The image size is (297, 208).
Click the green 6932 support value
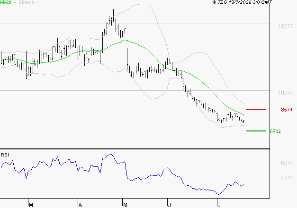tap(275, 131)
